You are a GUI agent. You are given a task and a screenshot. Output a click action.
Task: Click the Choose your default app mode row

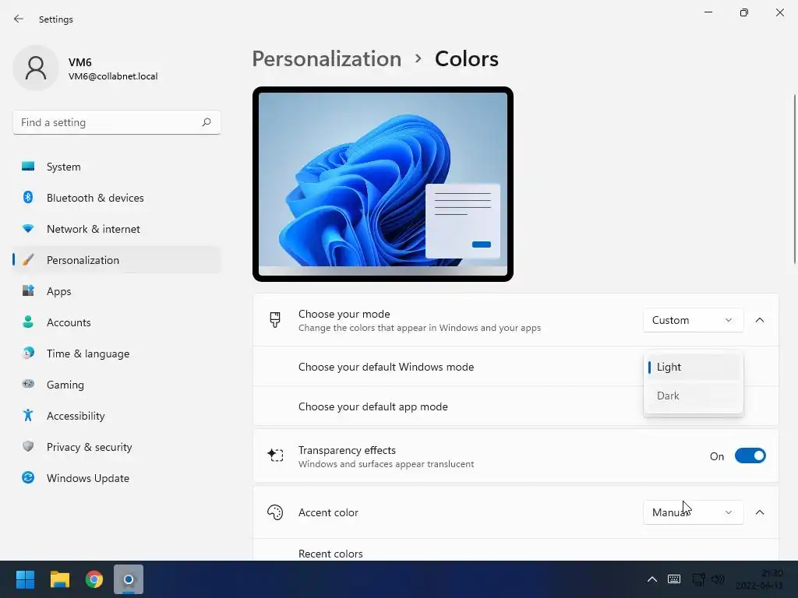516,406
